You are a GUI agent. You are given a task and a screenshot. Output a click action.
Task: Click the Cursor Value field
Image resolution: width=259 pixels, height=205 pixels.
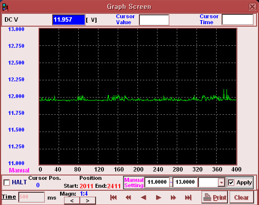coord(154,20)
